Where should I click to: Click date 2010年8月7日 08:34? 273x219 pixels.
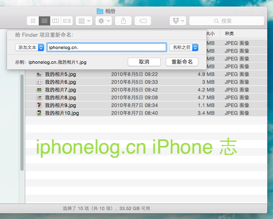click(x=134, y=105)
